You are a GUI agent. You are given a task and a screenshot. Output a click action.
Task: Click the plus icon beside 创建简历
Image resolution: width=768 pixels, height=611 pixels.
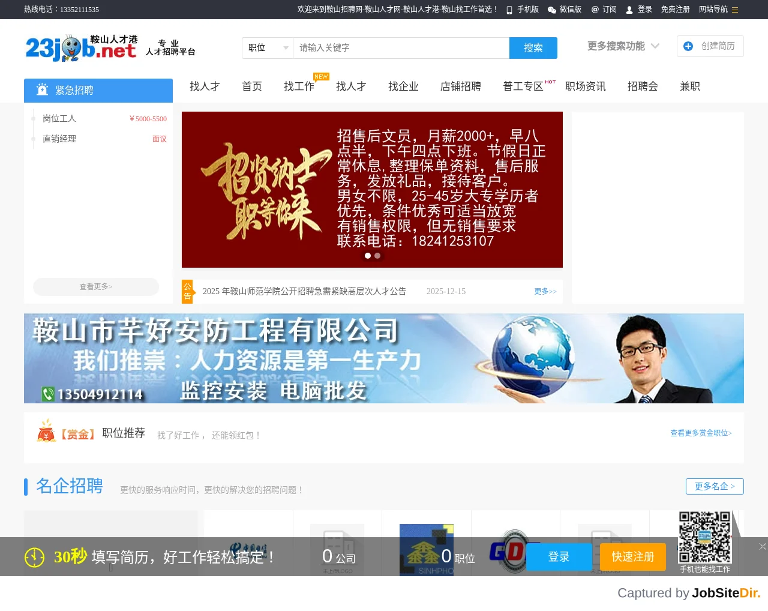(688, 46)
